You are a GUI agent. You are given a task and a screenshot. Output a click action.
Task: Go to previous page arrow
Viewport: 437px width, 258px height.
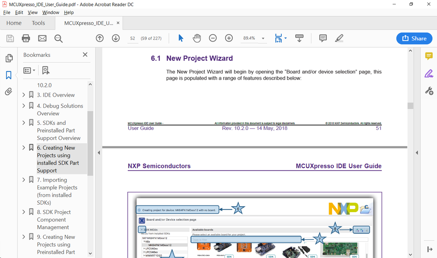coord(100,38)
